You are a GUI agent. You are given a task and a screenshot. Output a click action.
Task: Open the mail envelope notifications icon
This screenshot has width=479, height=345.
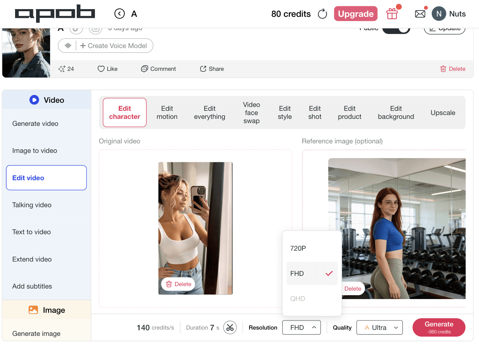tap(420, 14)
